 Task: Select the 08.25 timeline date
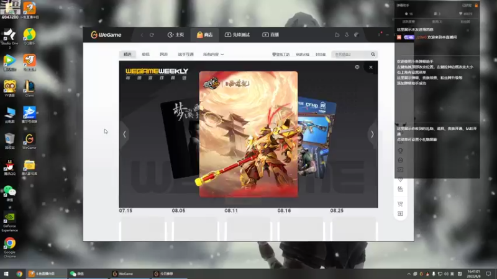coord(337,211)
